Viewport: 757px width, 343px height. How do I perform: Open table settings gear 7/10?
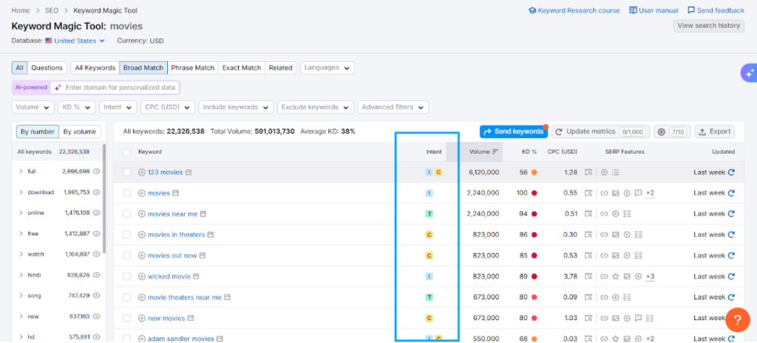[673, 131]
